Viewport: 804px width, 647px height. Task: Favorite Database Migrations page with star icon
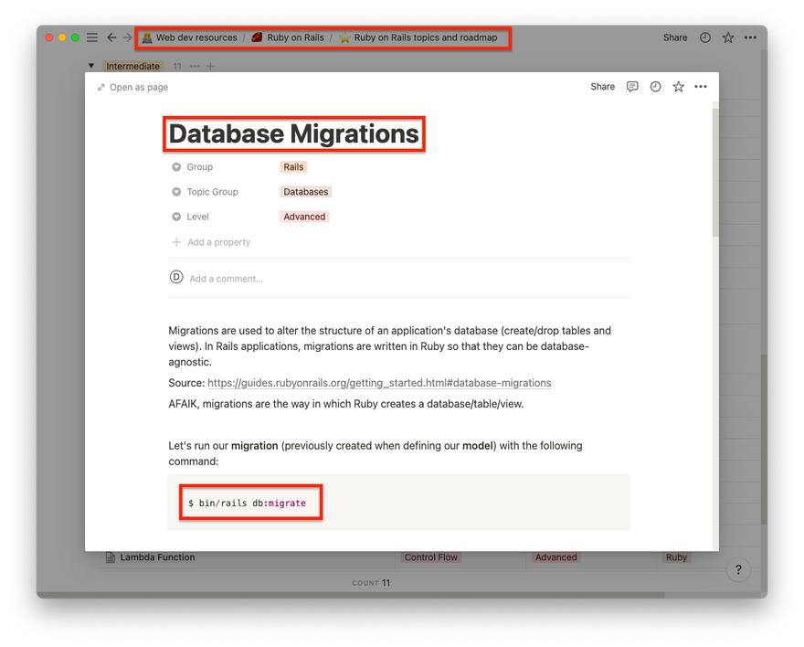pyautogui.click(x=678, y=87)
